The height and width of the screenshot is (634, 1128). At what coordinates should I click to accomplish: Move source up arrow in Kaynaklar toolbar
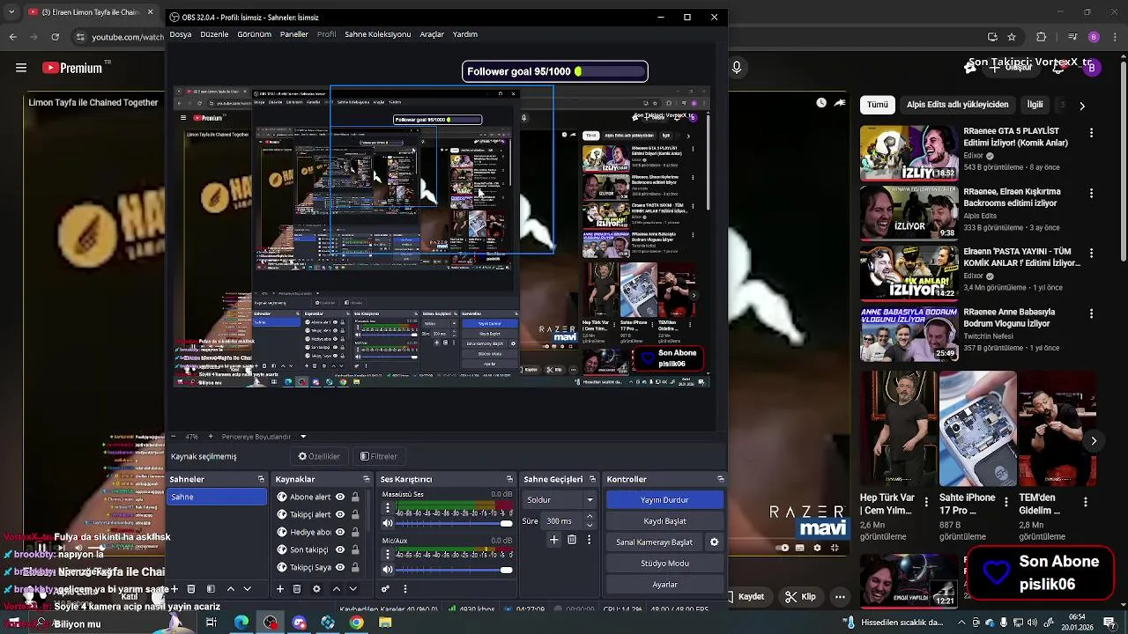click(336, 589)
